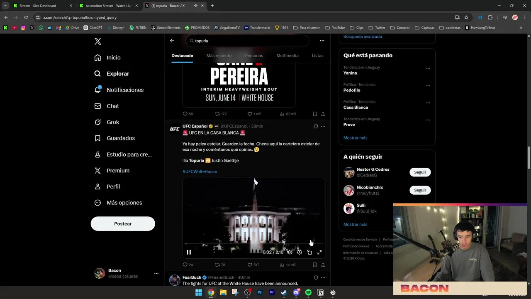Open more menu on FearBuck post
The image size is (531, 299).
coord(323,277)
